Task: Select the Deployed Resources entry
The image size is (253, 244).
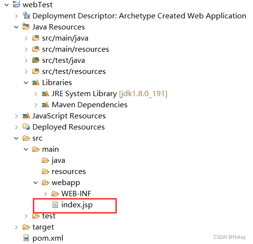Action: (x=69, y=127)
